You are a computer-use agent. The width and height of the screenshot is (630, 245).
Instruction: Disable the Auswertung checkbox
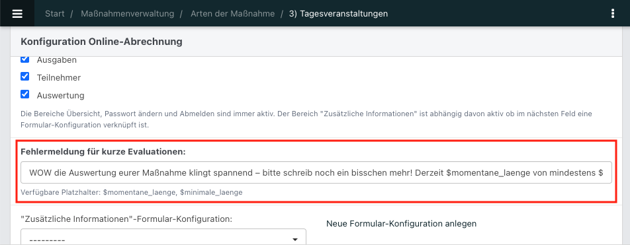(x=25, y=94)
